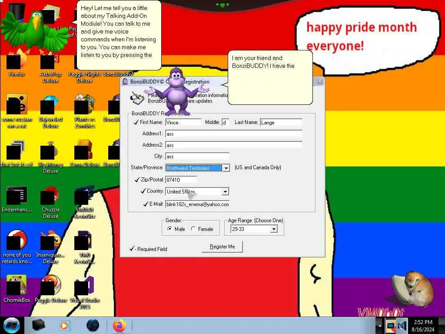Open ChomikBox desktop icon
The image size is (445, 334).
[17, 289]
